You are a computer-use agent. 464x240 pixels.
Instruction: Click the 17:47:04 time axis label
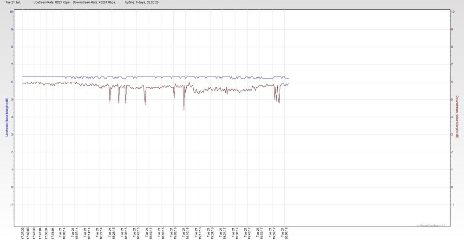coord(40,234)
